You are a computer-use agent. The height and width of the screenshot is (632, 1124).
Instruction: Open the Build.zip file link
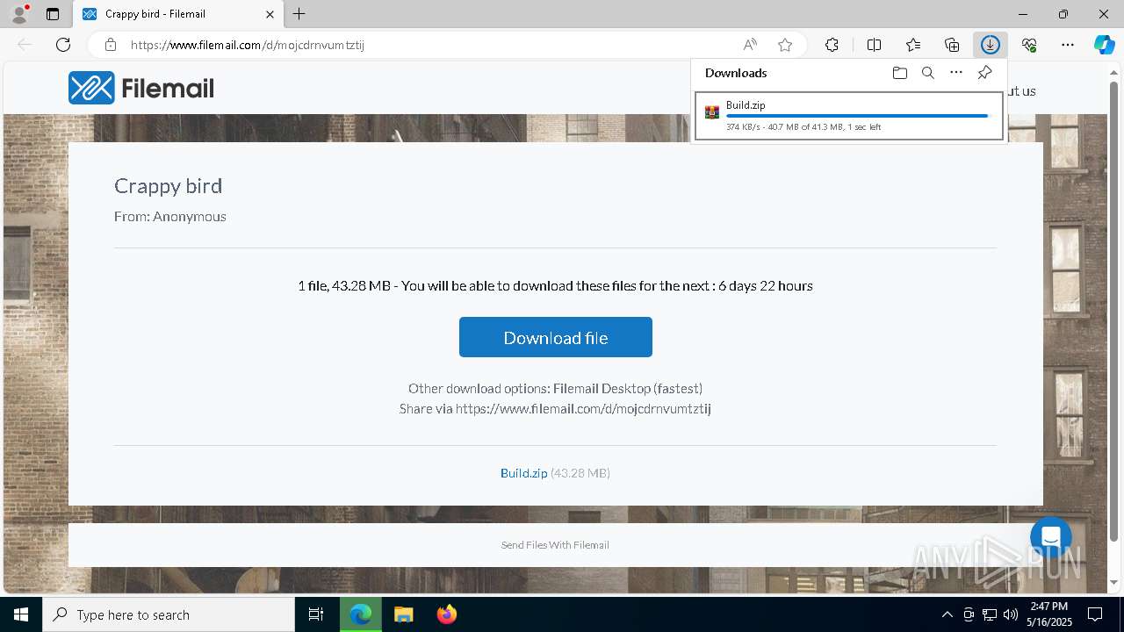524,473
